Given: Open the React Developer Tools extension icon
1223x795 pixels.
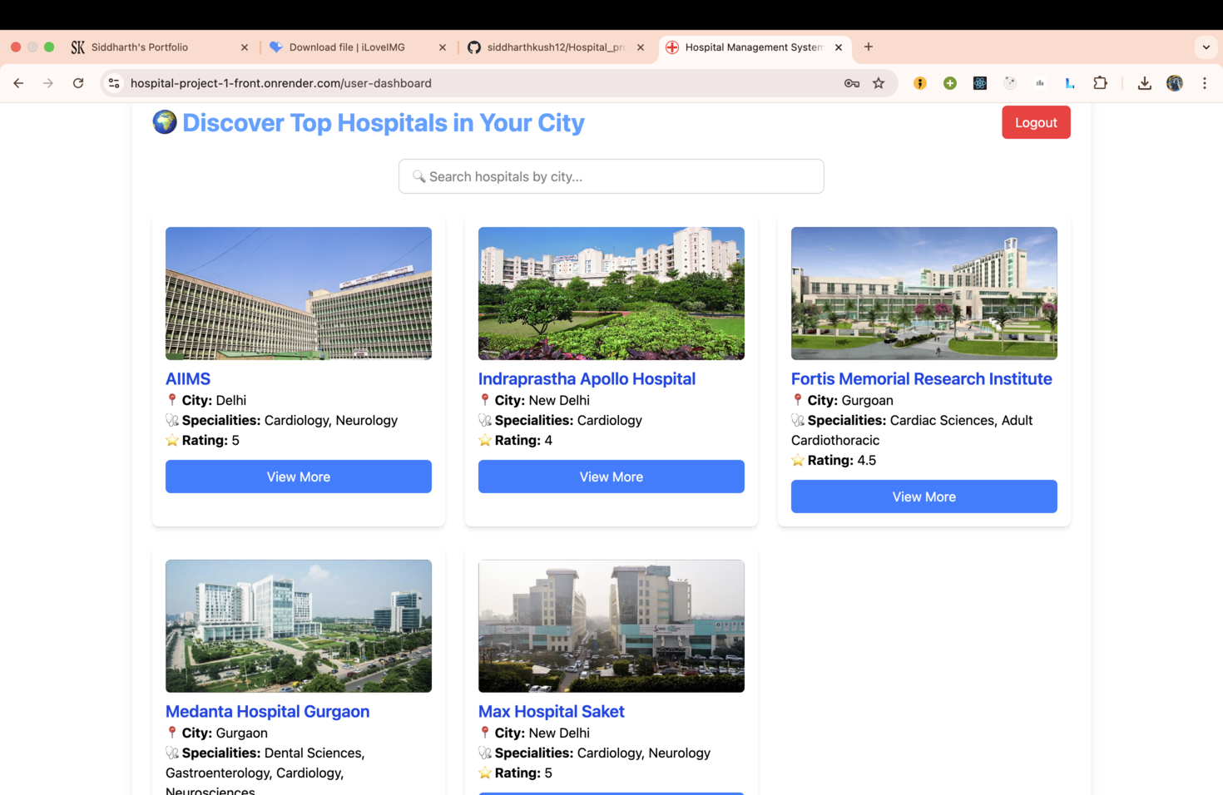Looking at the screenshot, I should coord(980,83).
